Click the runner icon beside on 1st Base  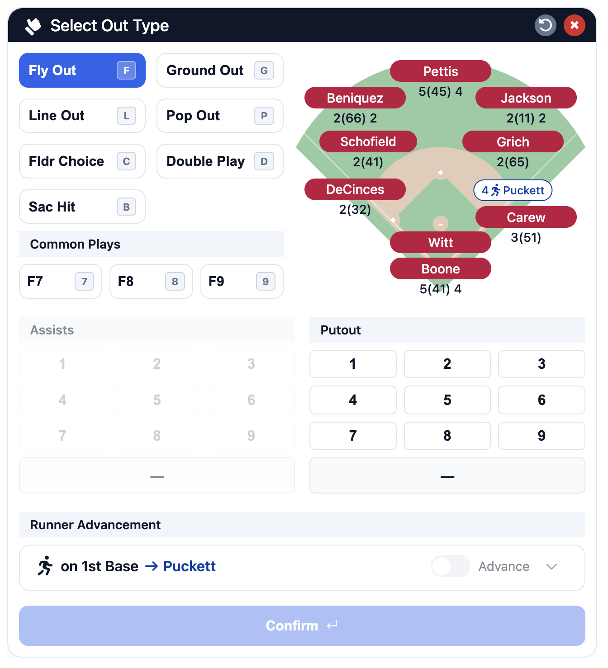pyautogui.click(x=45, y=566)
